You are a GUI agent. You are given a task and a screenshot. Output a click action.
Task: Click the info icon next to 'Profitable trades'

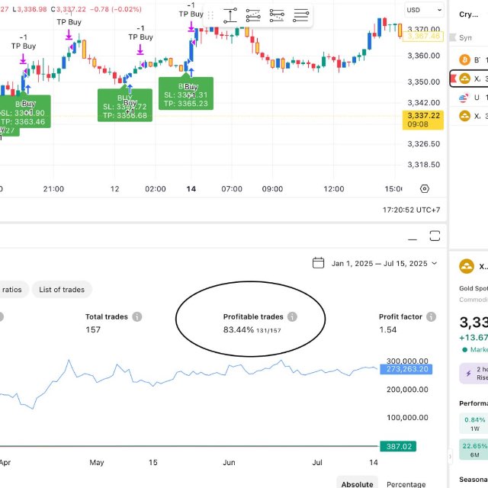tap(292, 317)
